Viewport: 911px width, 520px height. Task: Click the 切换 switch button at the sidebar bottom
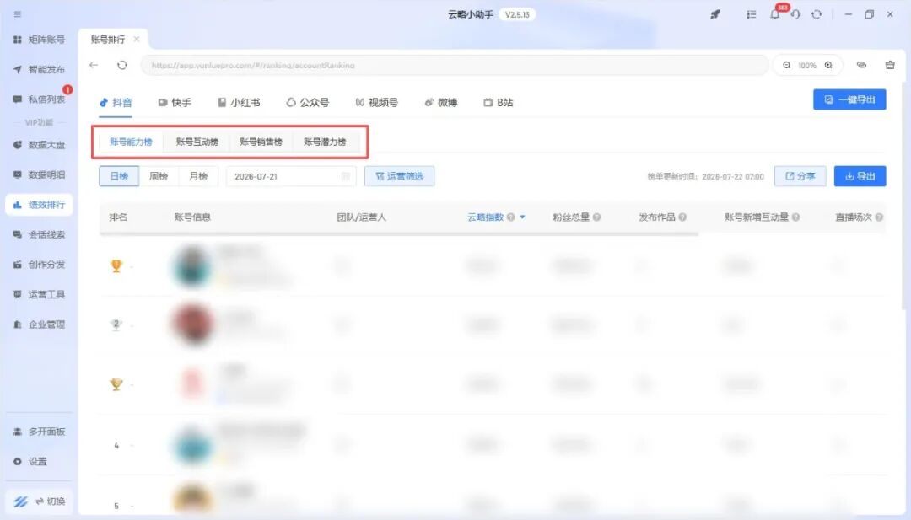39,501
